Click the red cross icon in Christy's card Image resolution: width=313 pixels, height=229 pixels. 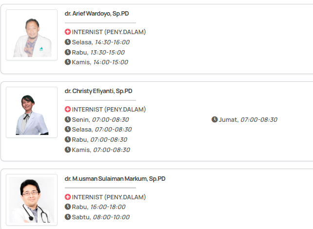pyautogui.click(x=68, y=110)
